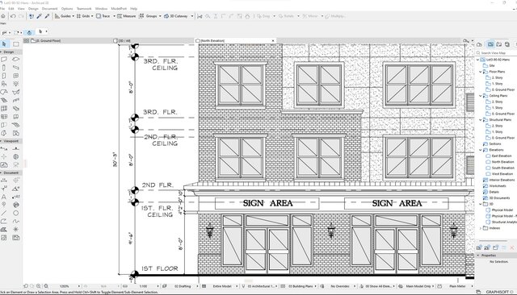This screenshot has height=295, width=517.
Task: Select the Lamp tool in Design toolbox
Action: [16, 84]
